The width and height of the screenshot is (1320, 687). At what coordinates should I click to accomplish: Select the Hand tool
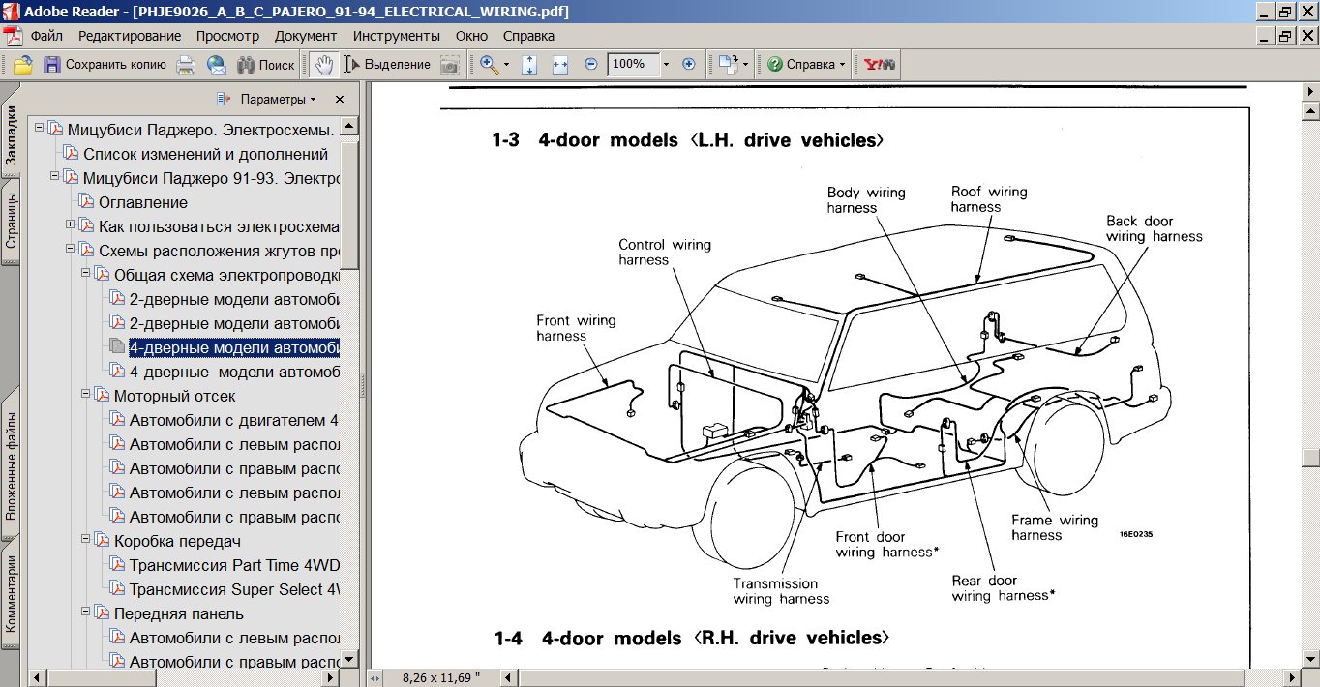click(x=324, y=65)
